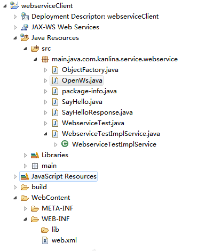Click the WEB-INF folder icon
198x251 pixels.
click(x=35, y=219)
